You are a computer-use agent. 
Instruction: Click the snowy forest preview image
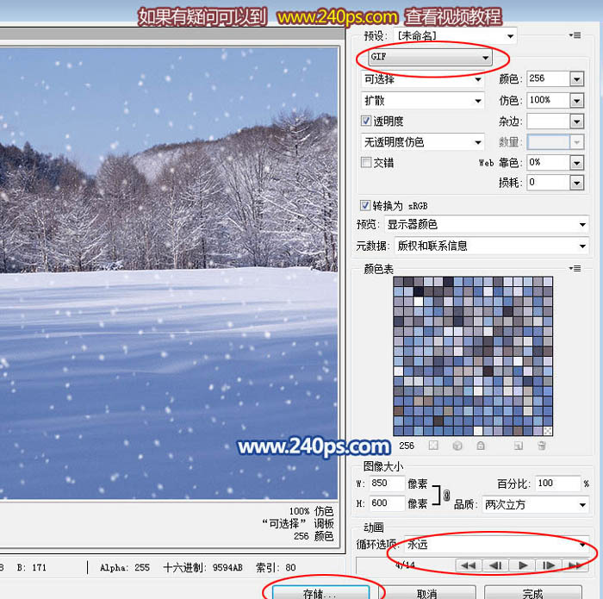pyautogui.click(x=169, y=273)
